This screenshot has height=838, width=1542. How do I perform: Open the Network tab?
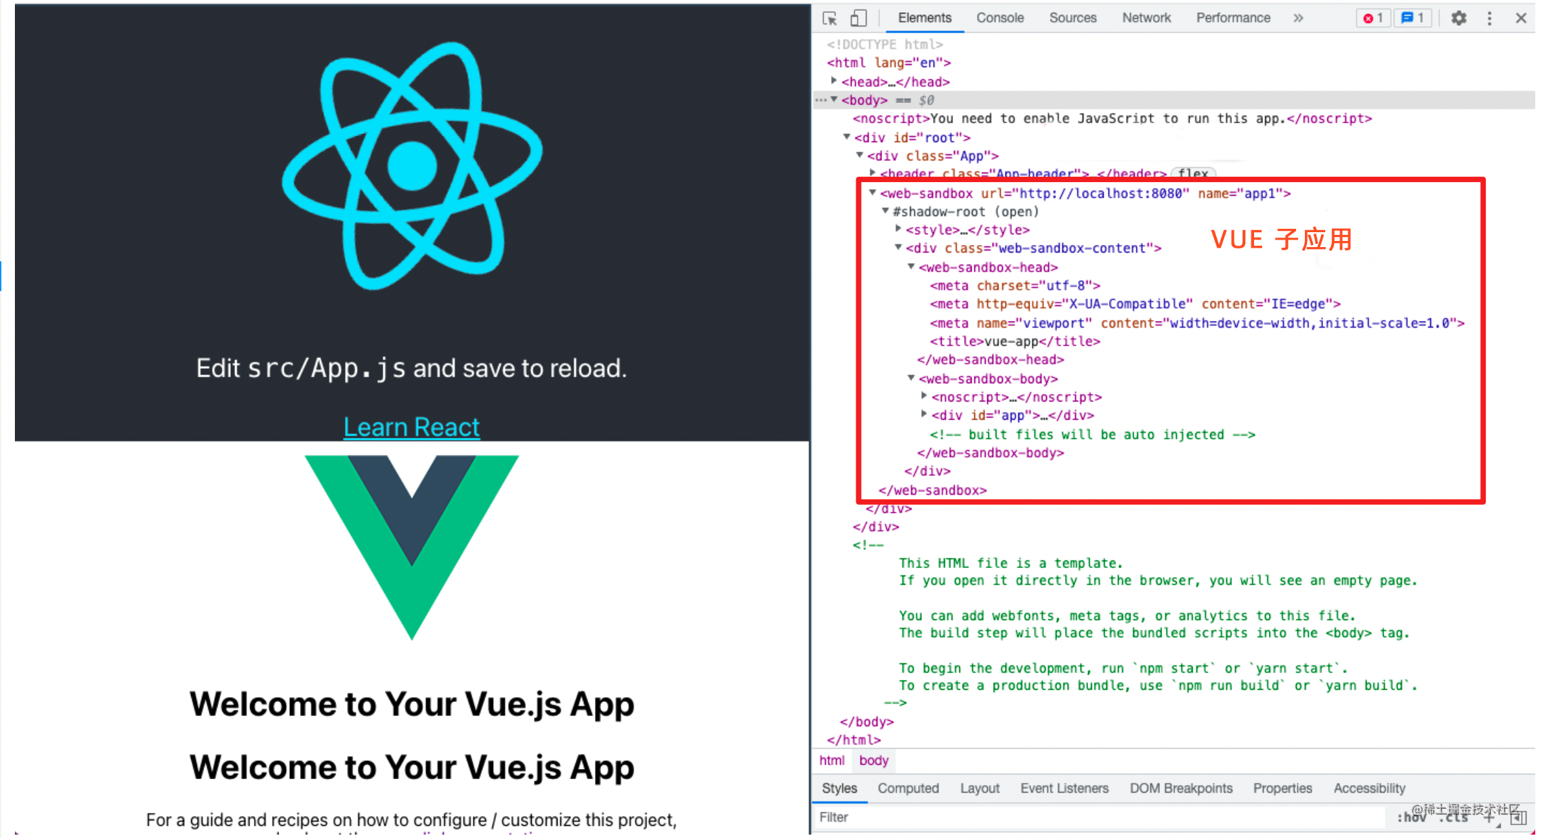[1146, 18]
